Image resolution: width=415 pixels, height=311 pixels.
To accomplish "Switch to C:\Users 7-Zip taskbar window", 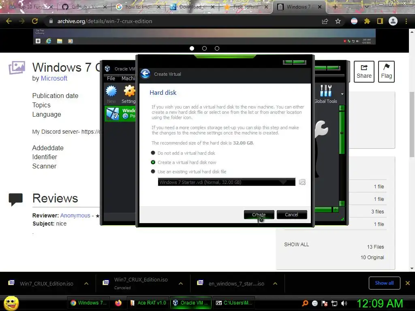I will (234, 303).
